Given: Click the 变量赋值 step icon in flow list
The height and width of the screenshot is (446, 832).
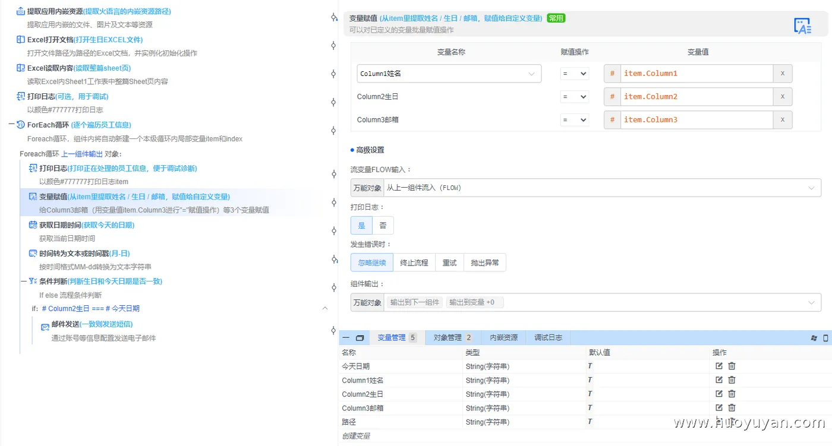Looking at the screenshot, I should click(x=33, y=197).
